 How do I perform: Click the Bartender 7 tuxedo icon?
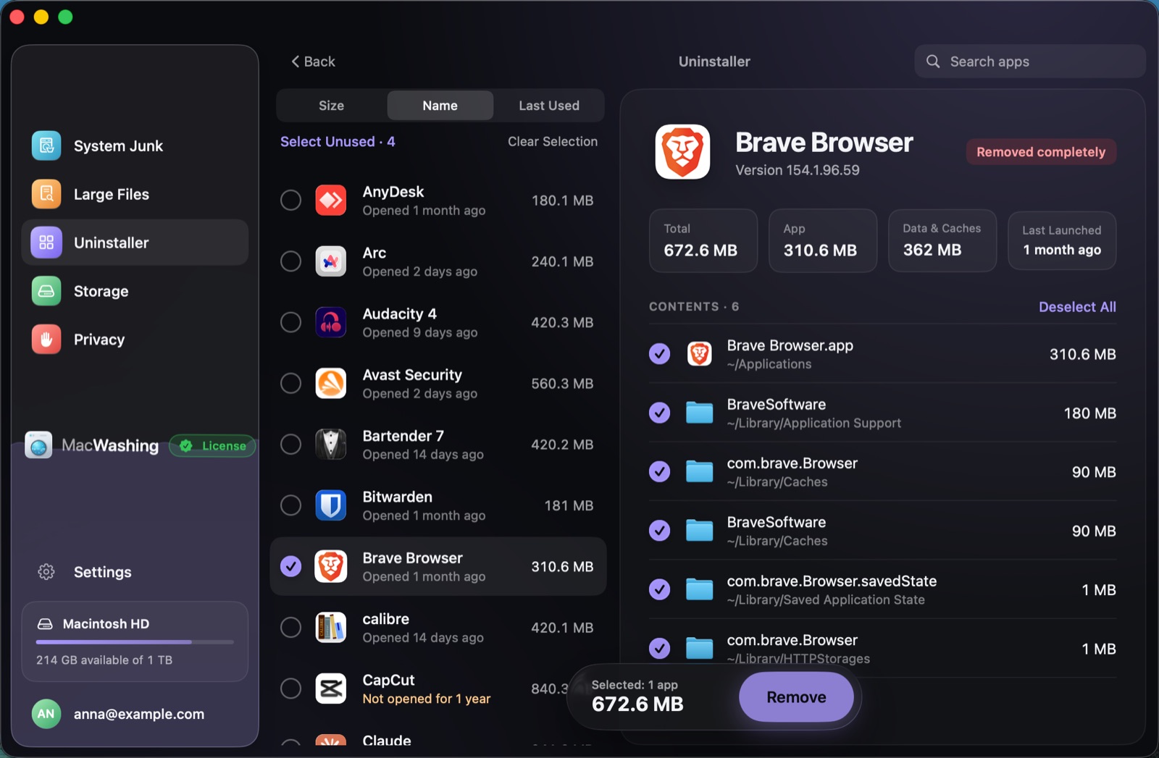point(331,445)
